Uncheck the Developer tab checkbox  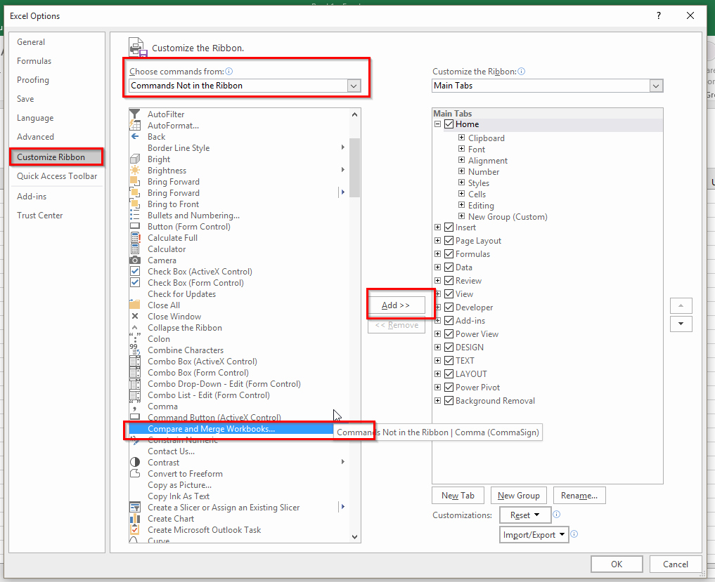coord(449,307)
